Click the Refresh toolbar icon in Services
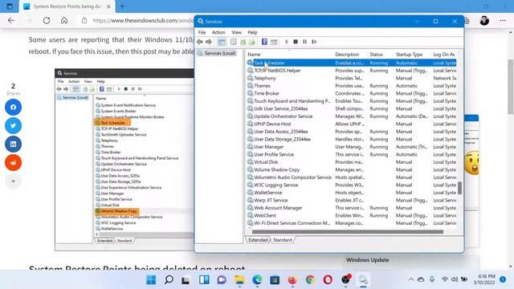The image size is (514, 289). click(243, 42)
